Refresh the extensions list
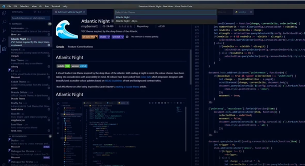Viewport: 305px width, 166px height. point(39,12)
